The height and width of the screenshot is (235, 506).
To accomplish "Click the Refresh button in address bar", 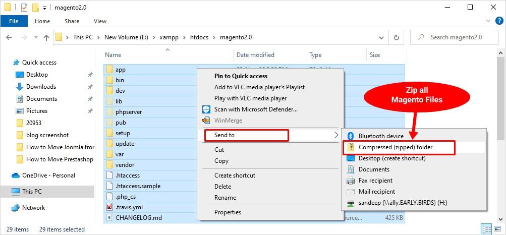I will [x=397, y=37].
